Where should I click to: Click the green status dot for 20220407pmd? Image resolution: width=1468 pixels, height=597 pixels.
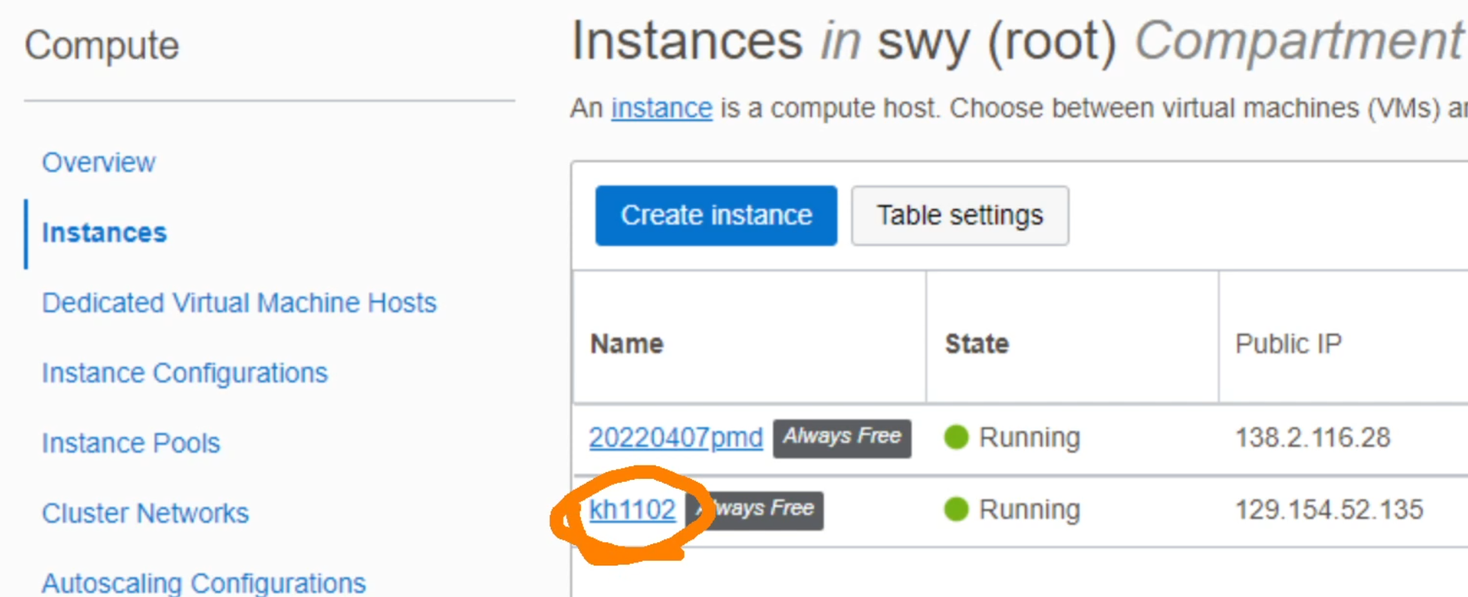click(x=956, y=437)
